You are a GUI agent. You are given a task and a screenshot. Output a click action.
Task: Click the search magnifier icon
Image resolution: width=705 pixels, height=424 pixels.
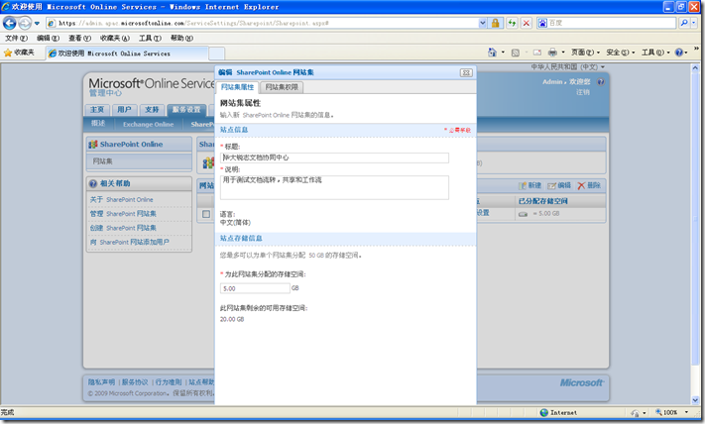click(x=684, y=23)
